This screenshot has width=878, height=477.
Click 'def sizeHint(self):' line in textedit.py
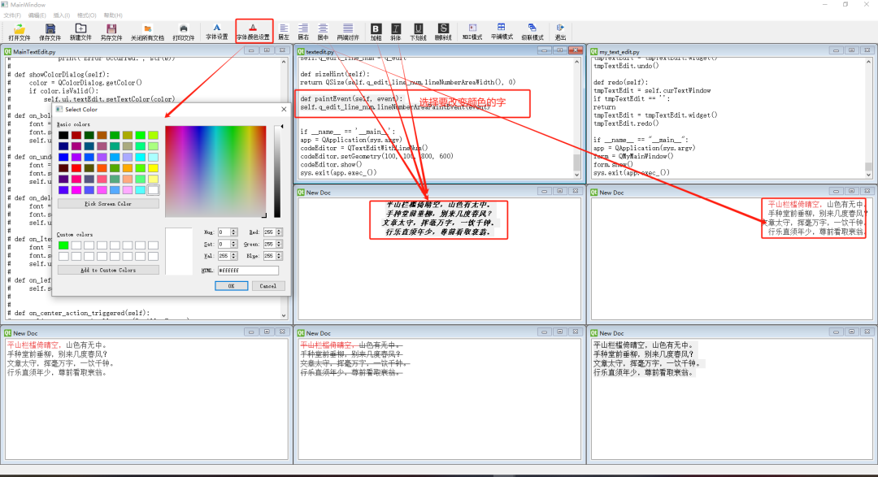pos(334,74)
